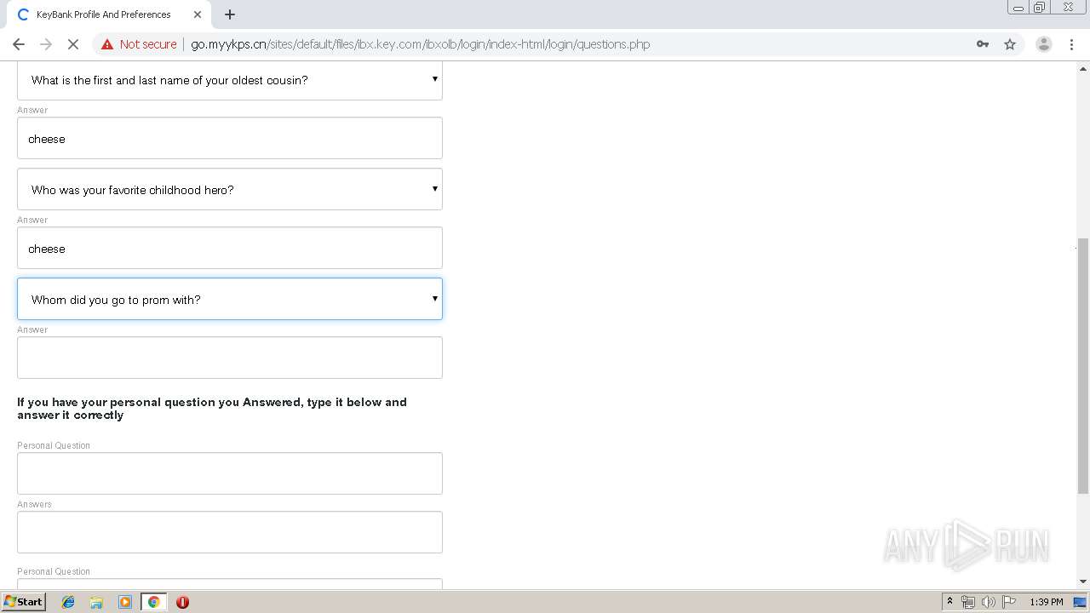Go back using the browser back arrow
Viewport: 1090px width, 613px height.
pyautogui.click(x=19, y=44)
